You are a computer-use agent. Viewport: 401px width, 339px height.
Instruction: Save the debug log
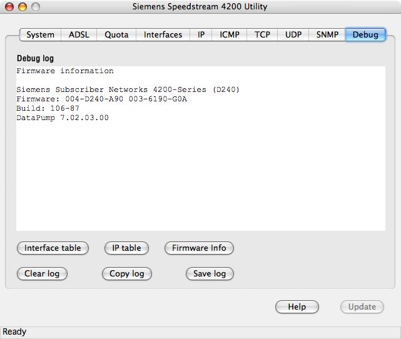pyautogui.click(x=210, y=273)
